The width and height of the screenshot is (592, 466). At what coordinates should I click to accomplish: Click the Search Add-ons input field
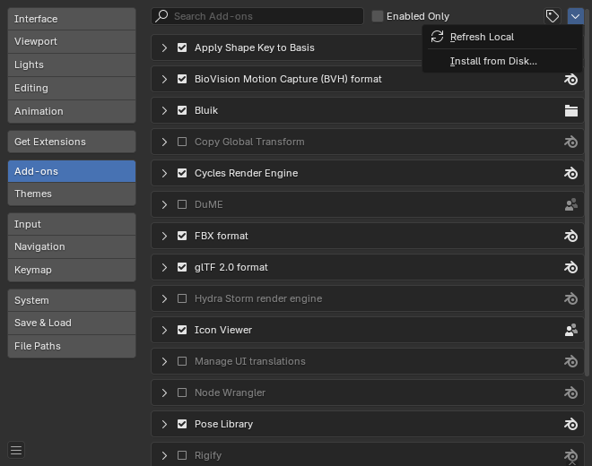(x=257, y=16)
